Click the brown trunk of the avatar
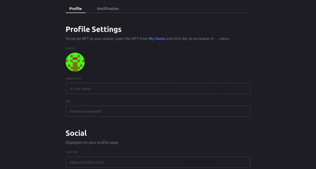Image resolution: width=316 pixels, height=169 pixels. pyautogui.click(x=75, y=66)
